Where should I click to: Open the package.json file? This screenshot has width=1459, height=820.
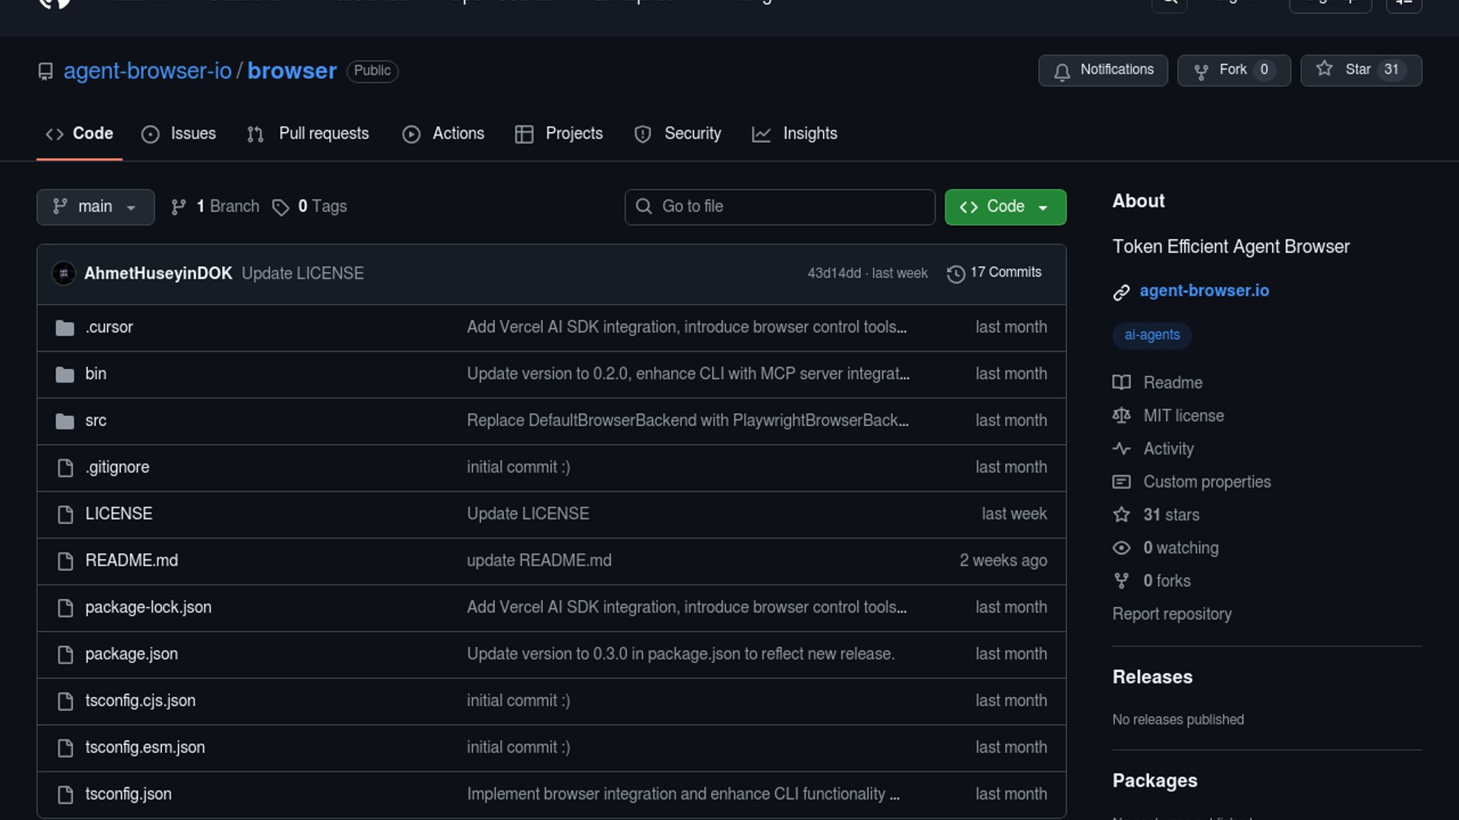coord(131,654)
